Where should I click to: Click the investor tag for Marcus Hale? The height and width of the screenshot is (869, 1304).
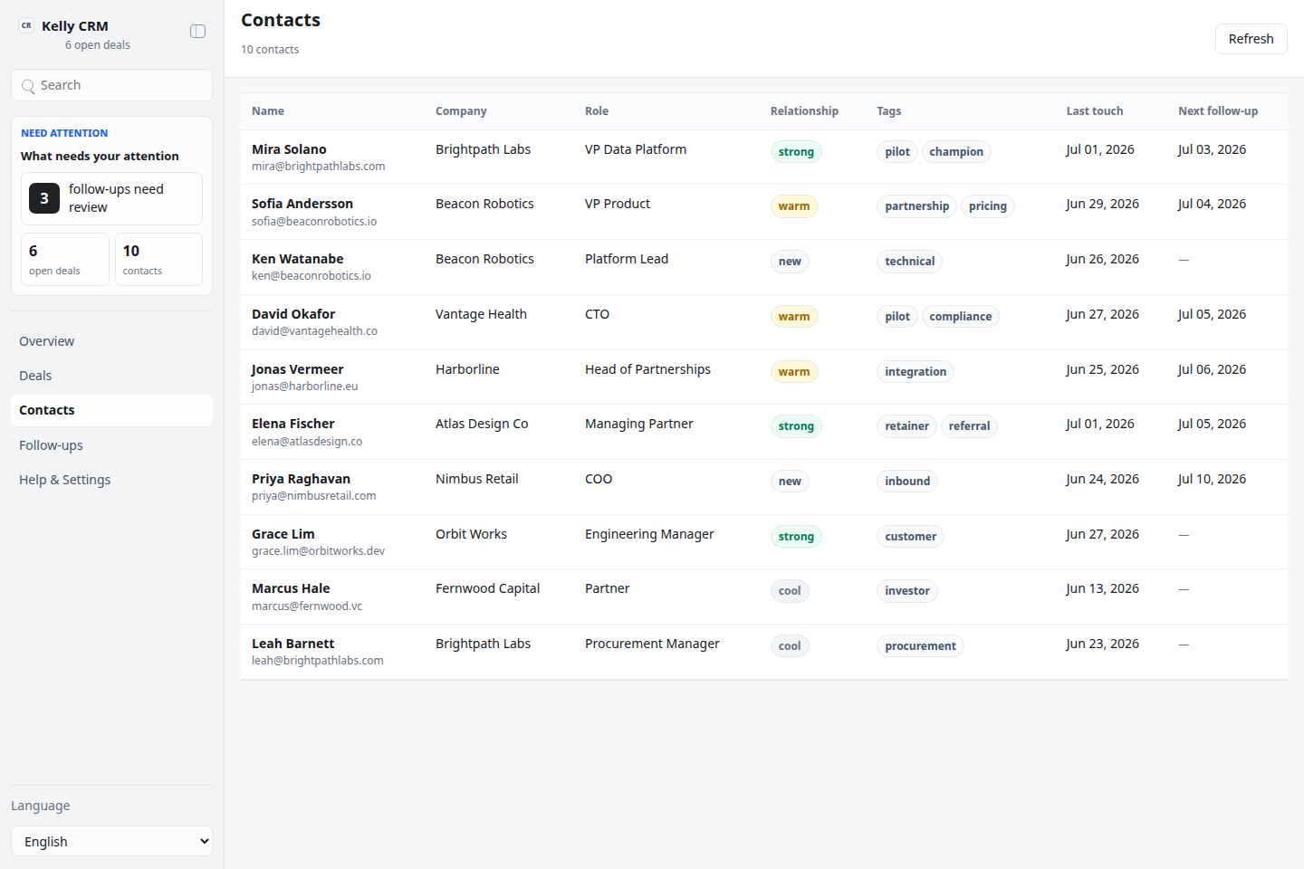click(907, 591)
